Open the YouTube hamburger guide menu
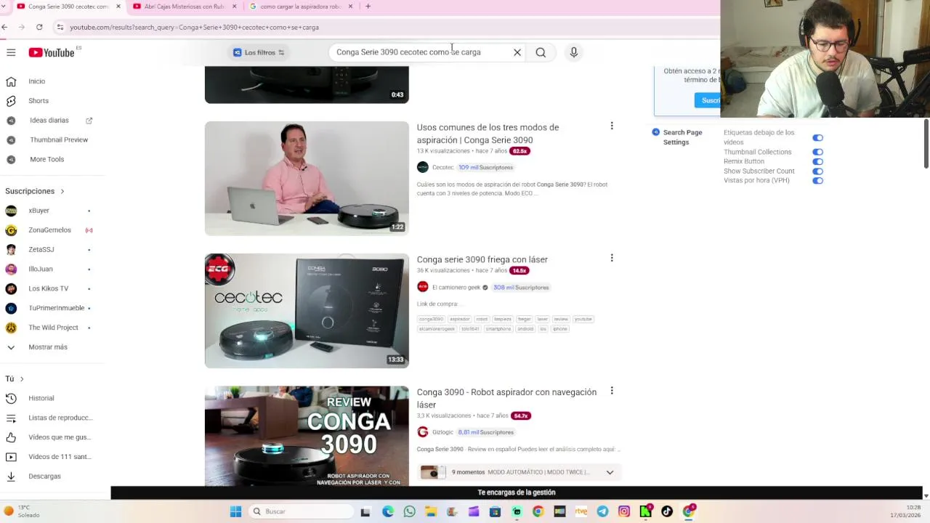 [x=11, y=52]
